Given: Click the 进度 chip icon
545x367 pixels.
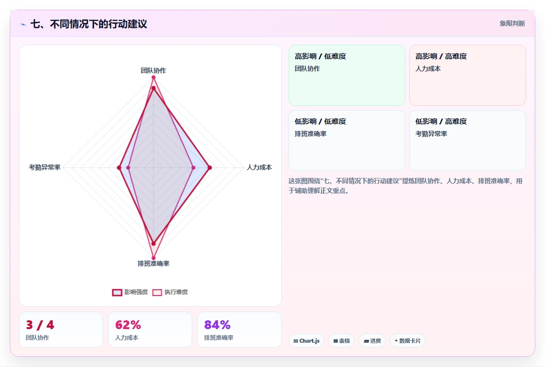Looking at the screenshot, I should click(366, 341).
